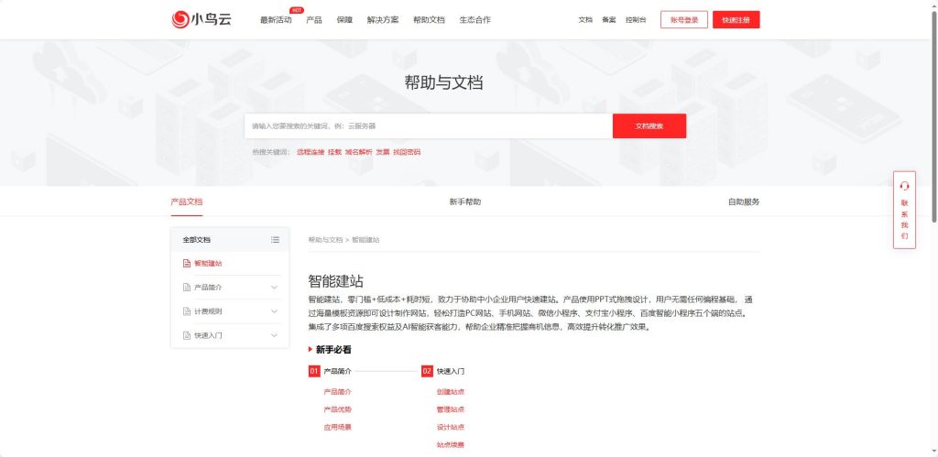Open the 站点续费 link

click(x=451, y=445)
